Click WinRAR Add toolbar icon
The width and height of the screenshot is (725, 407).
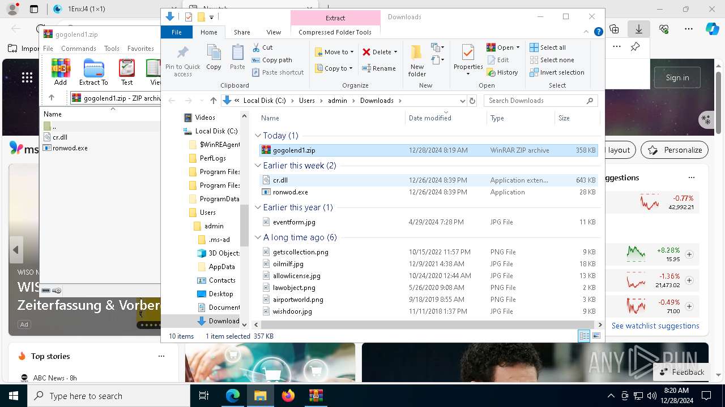coord(61,72)
